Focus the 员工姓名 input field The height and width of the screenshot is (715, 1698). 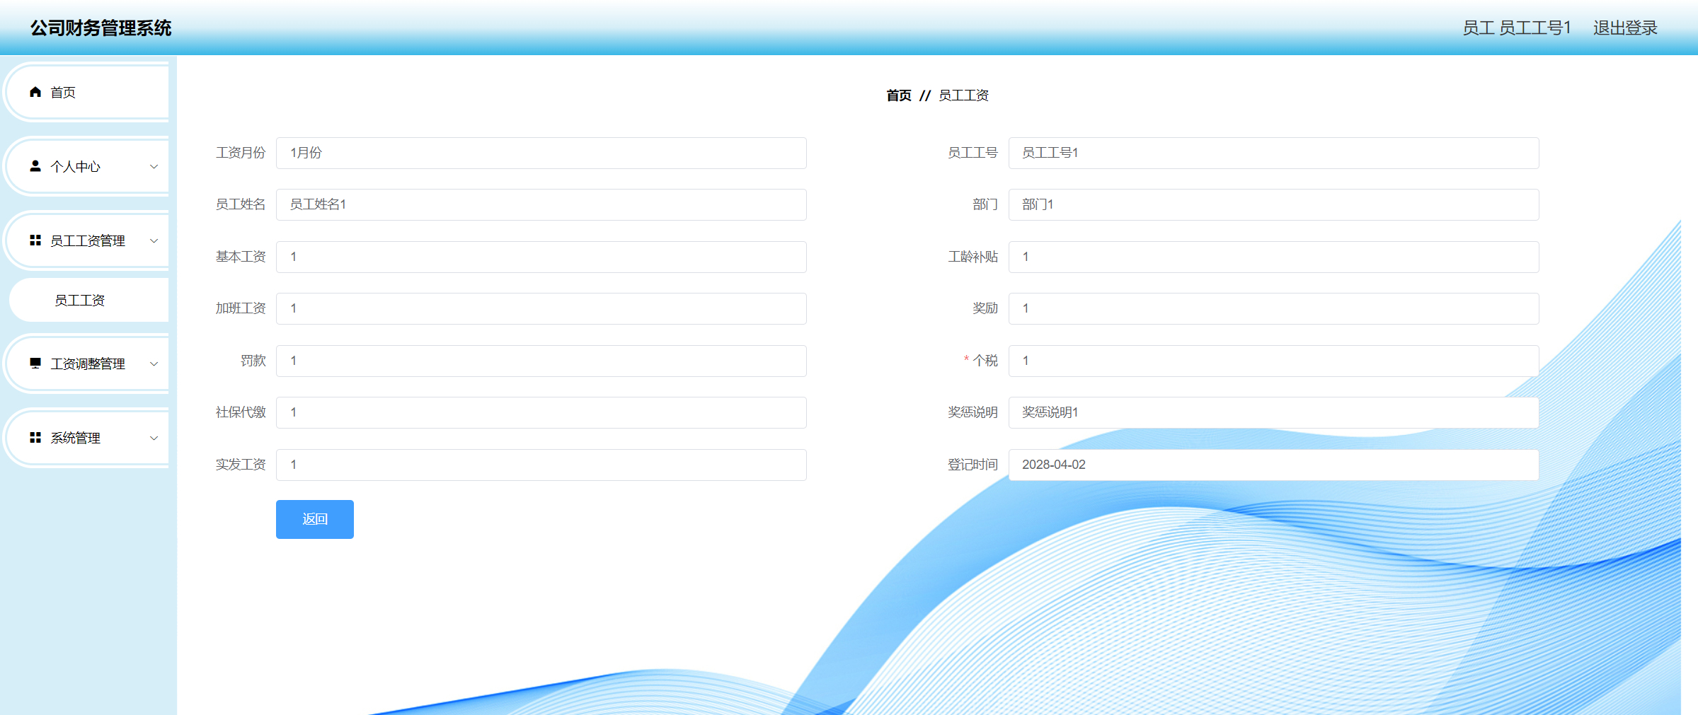pyautogui.click(x=541, y=204)
